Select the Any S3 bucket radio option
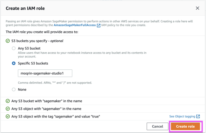Screen dimensions: 206x133 pyautogui.click(x=14, y=48)
